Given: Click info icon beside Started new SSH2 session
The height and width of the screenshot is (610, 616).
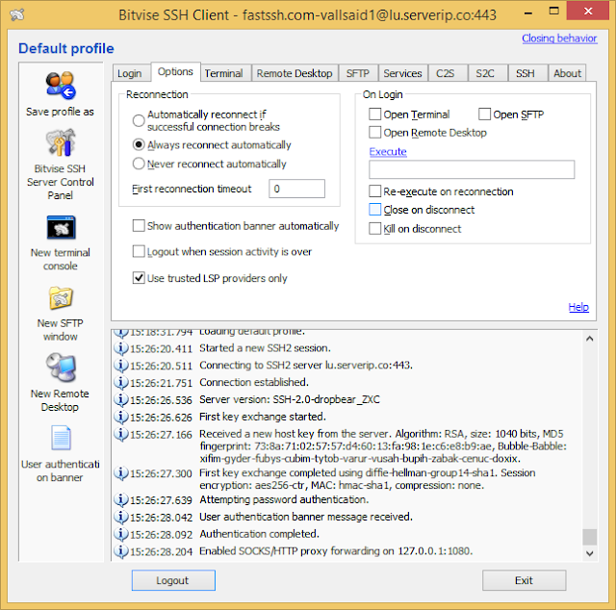Looking at the screenshot, I should [120, 348].
